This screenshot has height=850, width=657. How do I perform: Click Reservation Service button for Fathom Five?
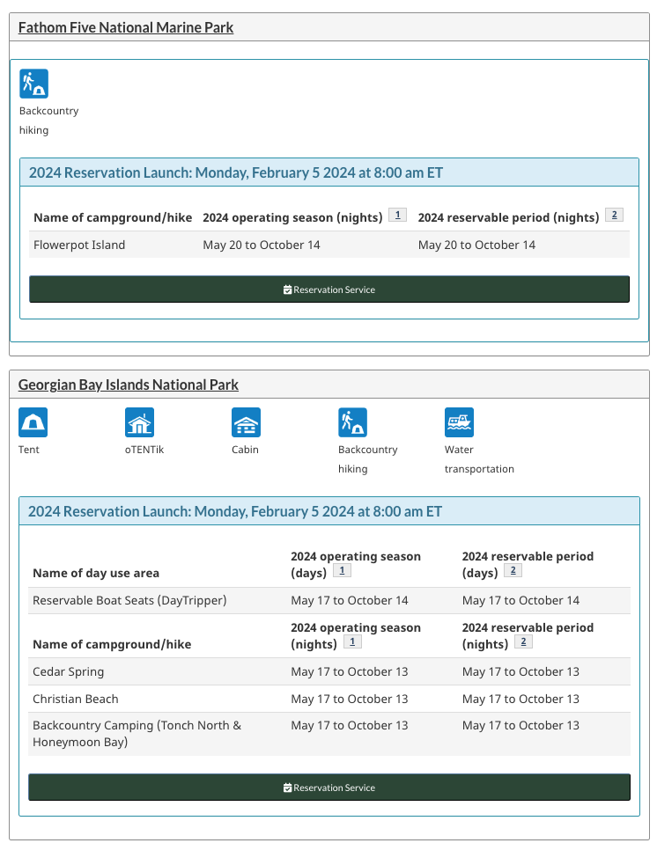click(x=329, y=289)
